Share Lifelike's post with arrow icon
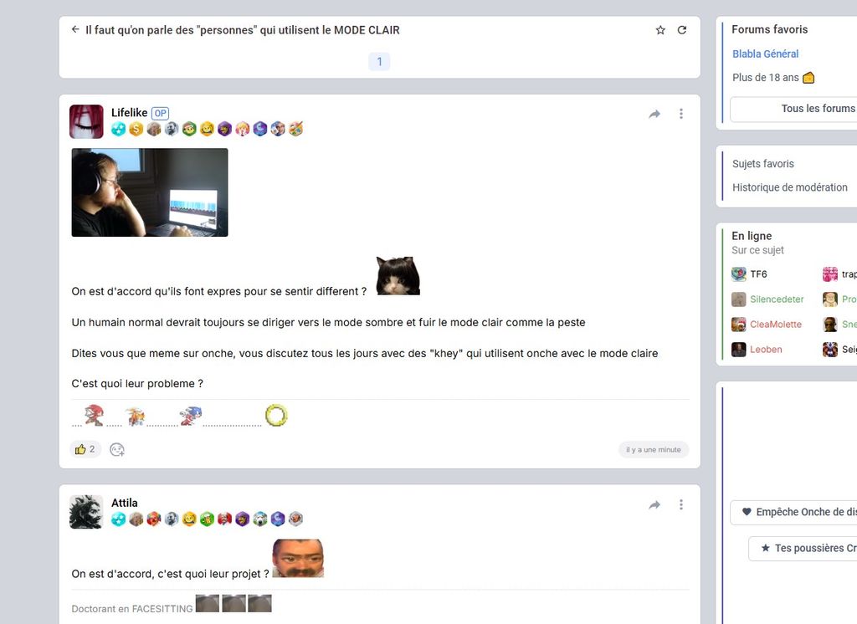The image size is (857, 624). pyautogui.click(x=654, y=114)
